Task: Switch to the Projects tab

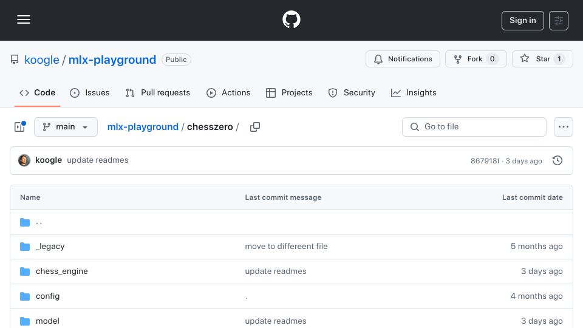Action: tap(289, 92)
